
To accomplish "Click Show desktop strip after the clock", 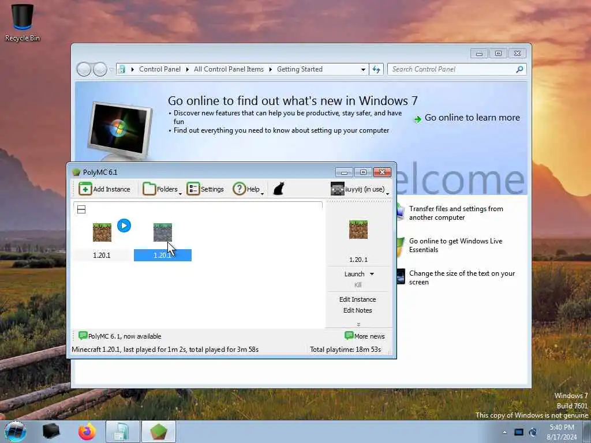I will click(x=586, y=432).
